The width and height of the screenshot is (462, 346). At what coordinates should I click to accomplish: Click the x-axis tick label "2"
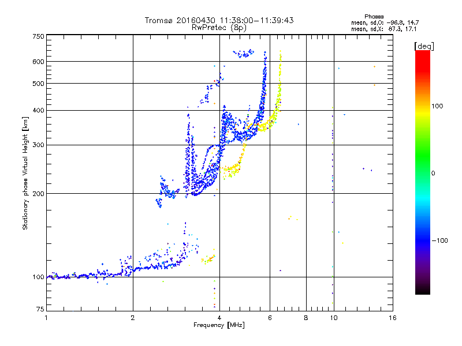133,318
